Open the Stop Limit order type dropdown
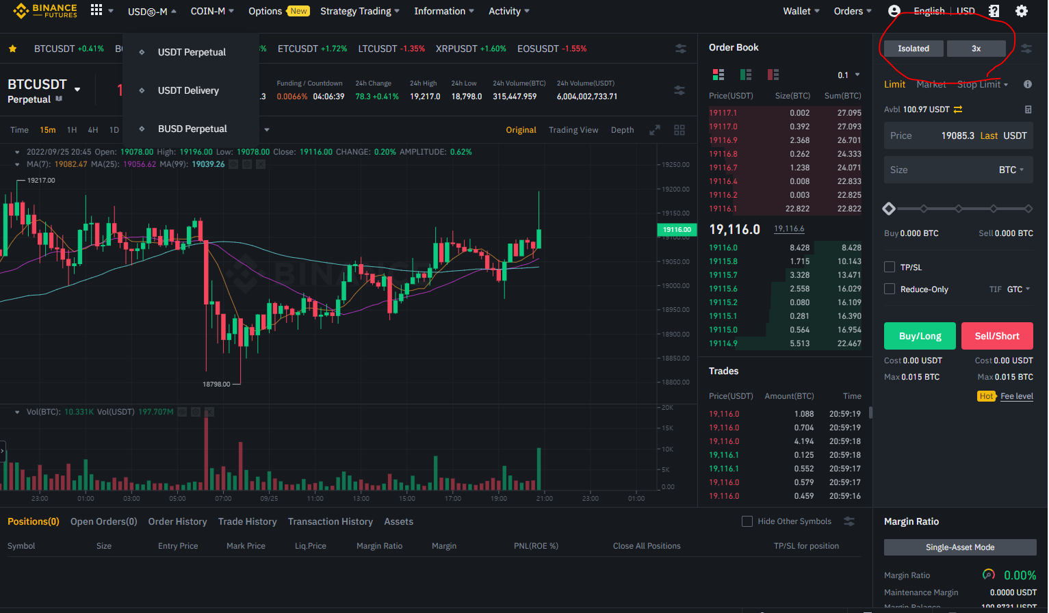This screenshot has height=613, width=1049. click(x=983, y=84)
